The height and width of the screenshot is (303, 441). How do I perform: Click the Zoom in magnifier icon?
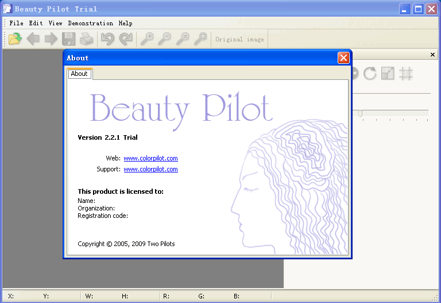pyautogui.click(x=147, y=39)
